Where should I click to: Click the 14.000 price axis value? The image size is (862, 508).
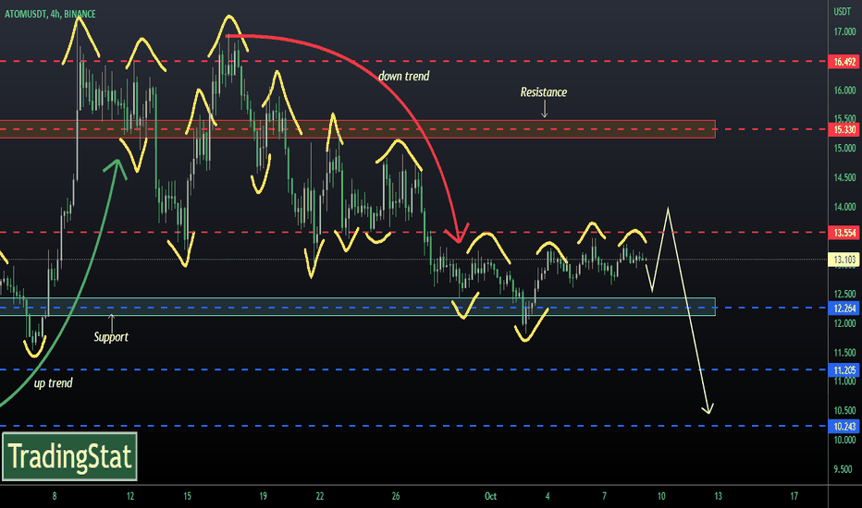pyautogui.click(x=844, y=207)
